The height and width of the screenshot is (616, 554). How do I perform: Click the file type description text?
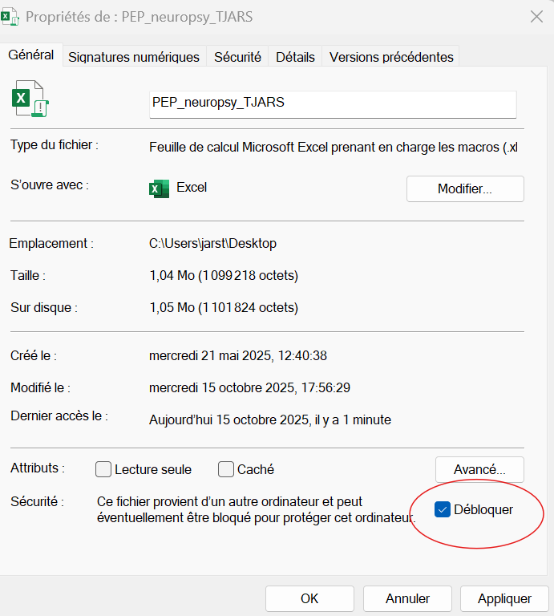click(x=334, y=147)
